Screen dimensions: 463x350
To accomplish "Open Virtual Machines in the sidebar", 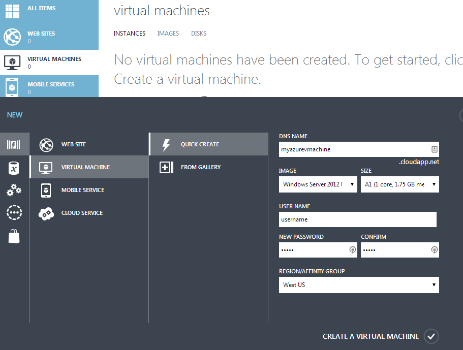I will tap(49, 62).
